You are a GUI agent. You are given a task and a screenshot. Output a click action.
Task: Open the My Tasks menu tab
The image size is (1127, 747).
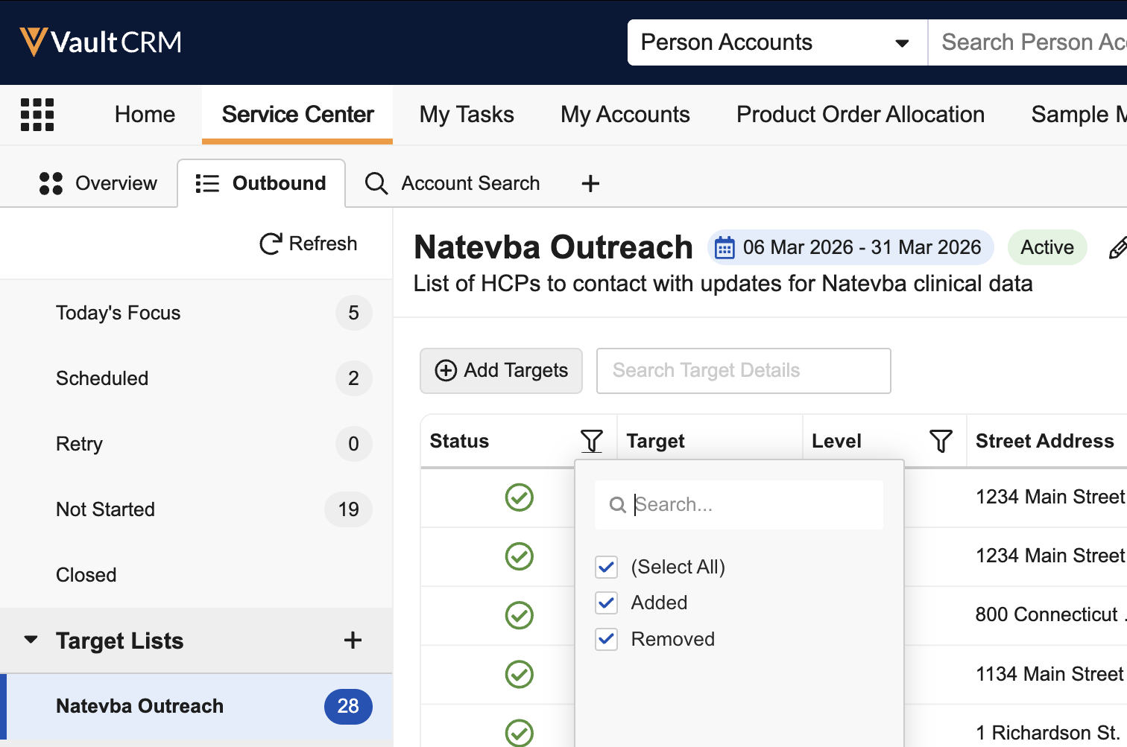[x=467, y=115]
